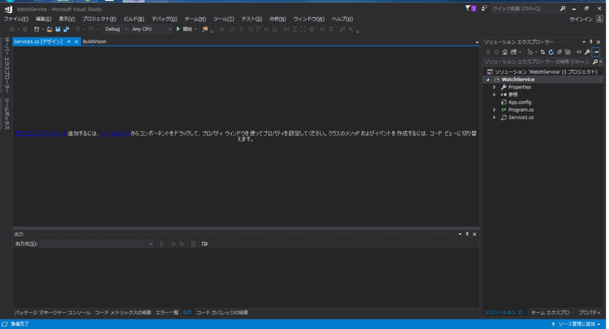Expand the Properties tree node
The height and width of the screenshot is (329, 609).
494,87
